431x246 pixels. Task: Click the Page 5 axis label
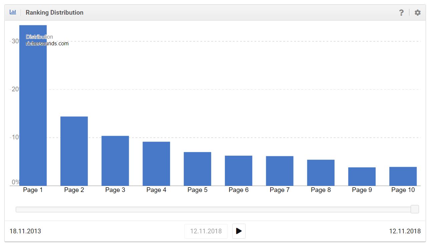pyautogui.click(x=197, y=190)
